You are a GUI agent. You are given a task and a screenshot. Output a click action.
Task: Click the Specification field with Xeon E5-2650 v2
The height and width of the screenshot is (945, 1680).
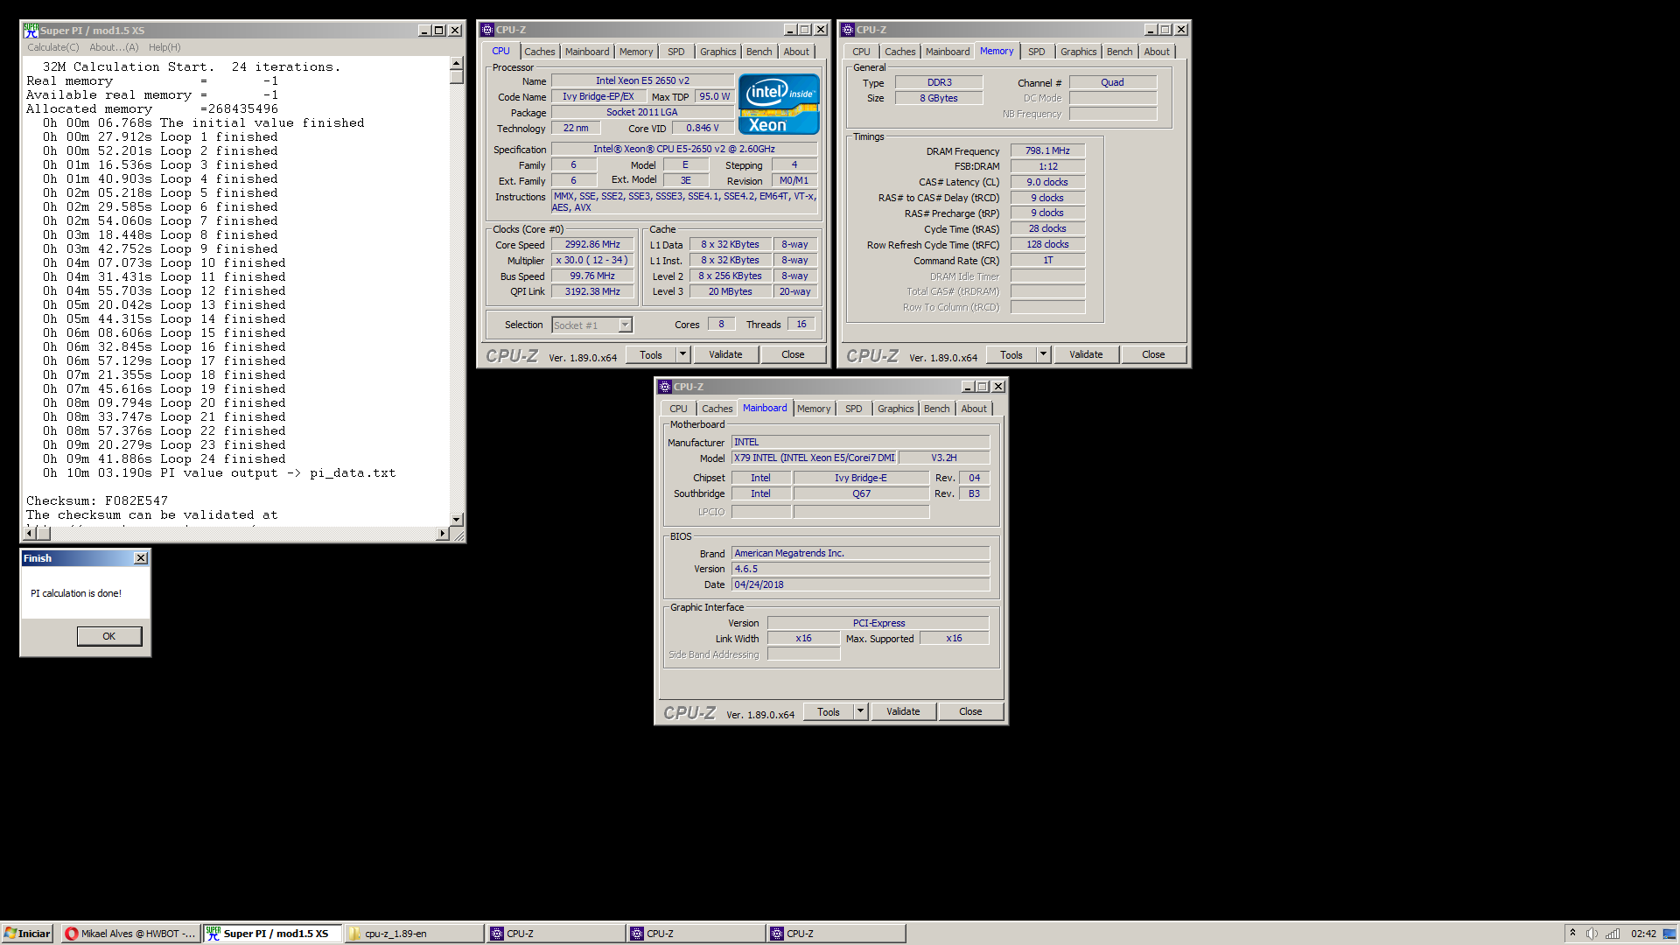[684, 149]
